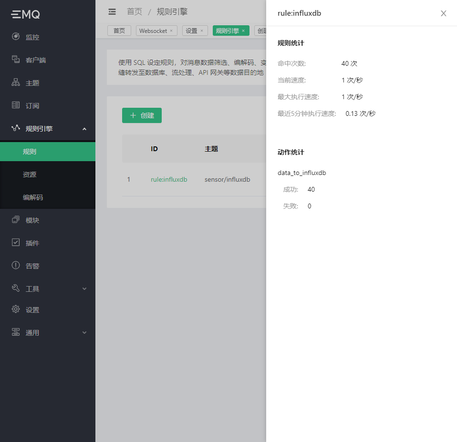Close the rule:influxdb details drawer

pos(443,13)
